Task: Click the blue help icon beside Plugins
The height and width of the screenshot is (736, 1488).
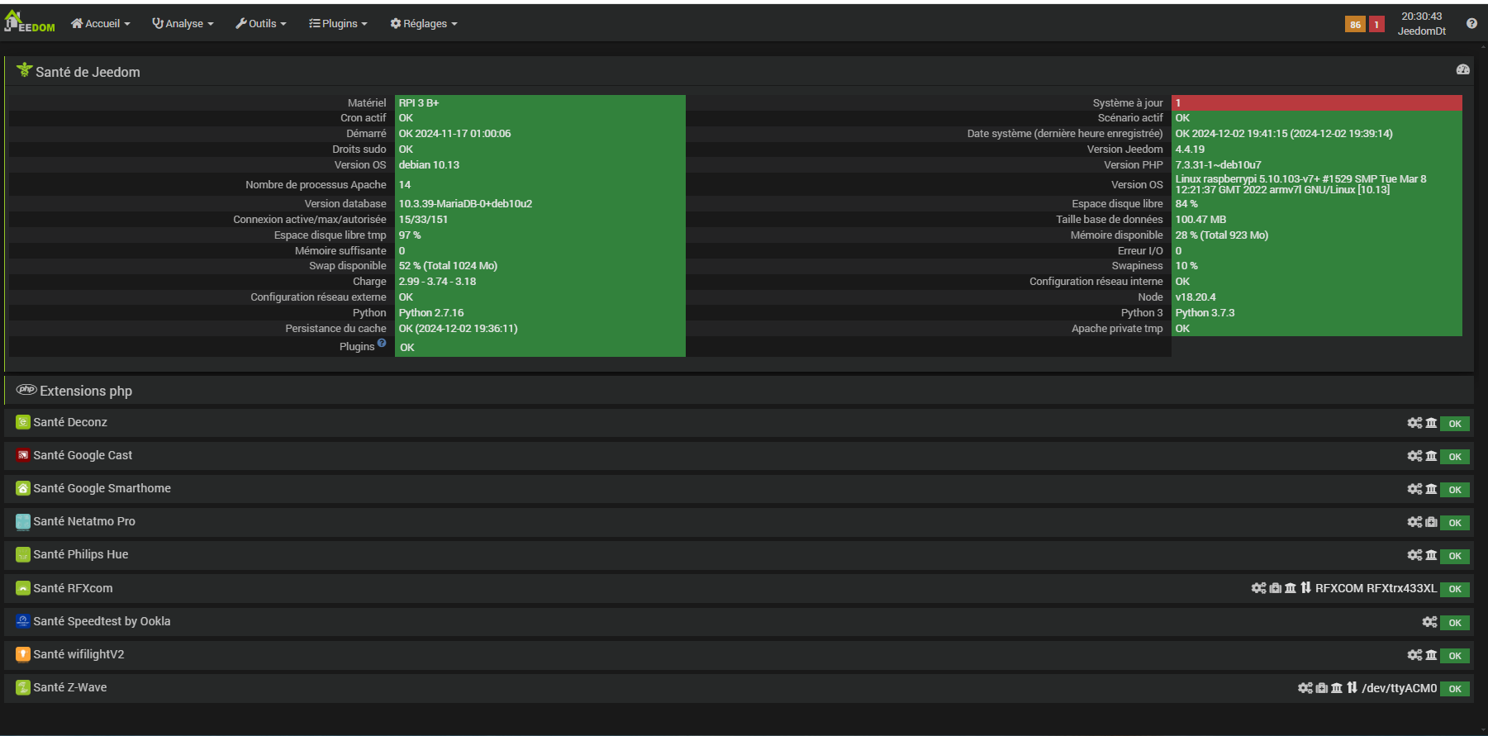Action: (x=382, y=343)
